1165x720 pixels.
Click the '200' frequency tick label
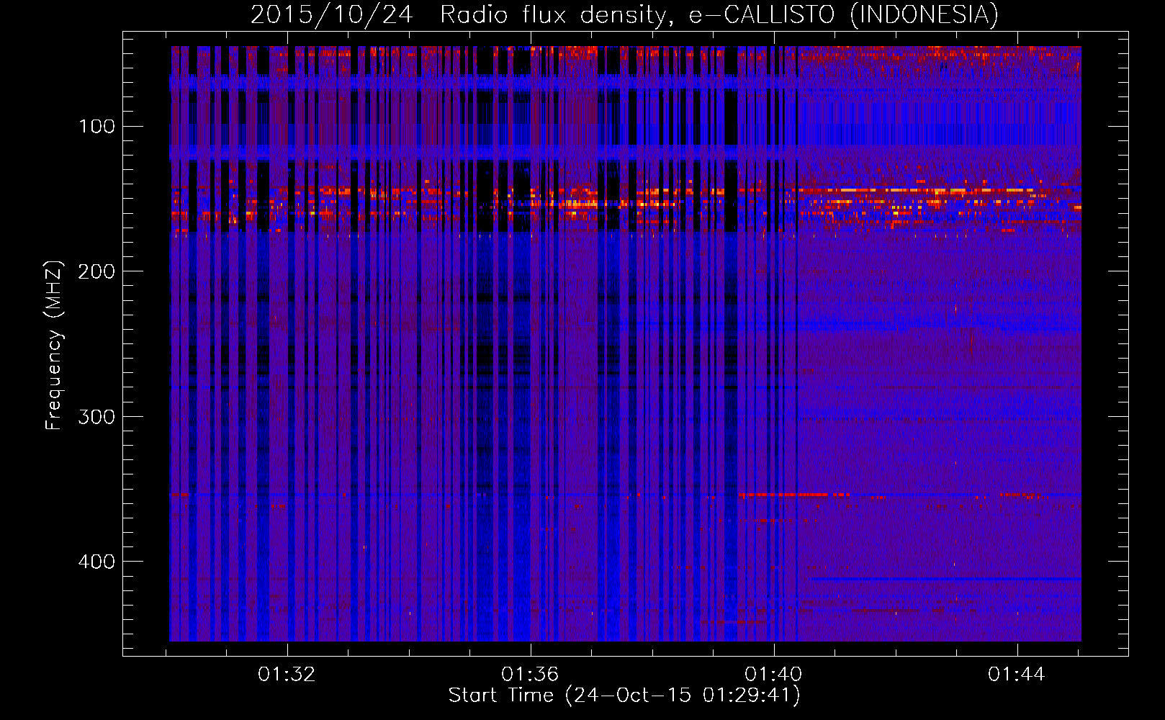coord(97,271)
